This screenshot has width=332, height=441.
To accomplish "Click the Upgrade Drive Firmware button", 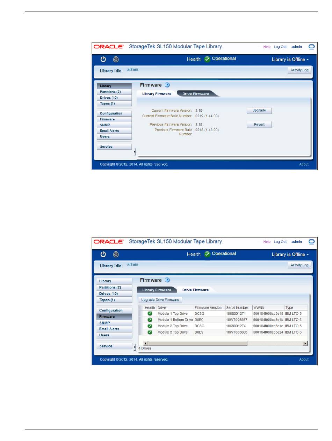I will [x=160, y=300].
